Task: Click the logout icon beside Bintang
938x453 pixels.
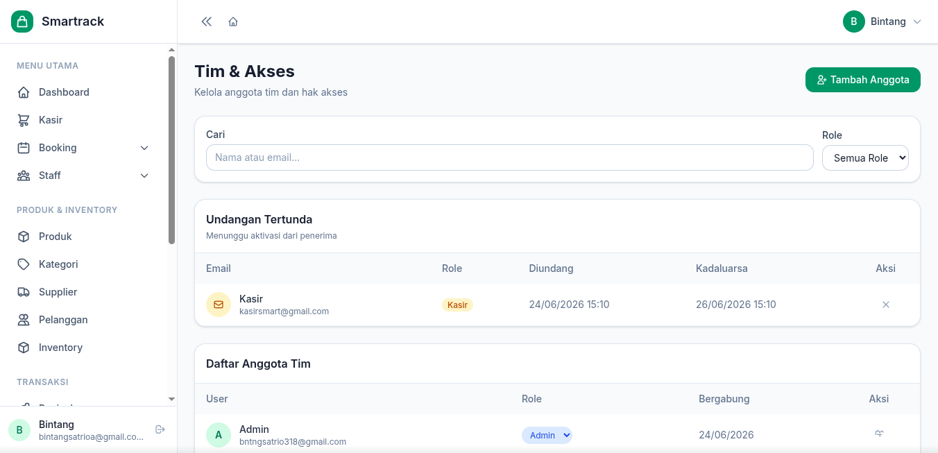Action: (160, 429)
